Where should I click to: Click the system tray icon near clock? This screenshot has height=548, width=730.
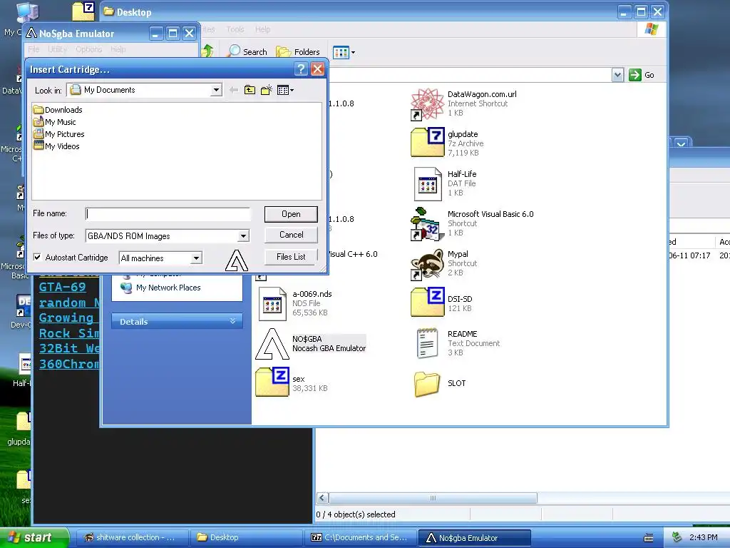tap(677, 538)
